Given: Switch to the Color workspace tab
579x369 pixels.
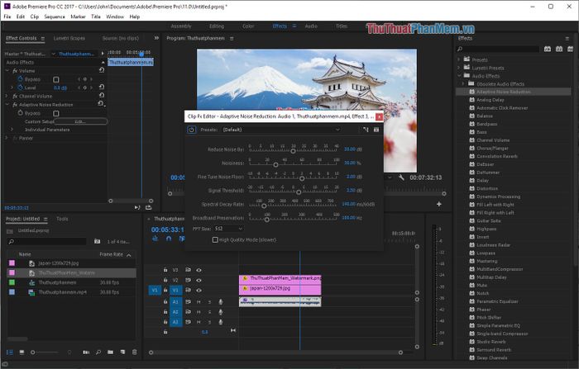Looking at the screenshot, I should 248,26.
